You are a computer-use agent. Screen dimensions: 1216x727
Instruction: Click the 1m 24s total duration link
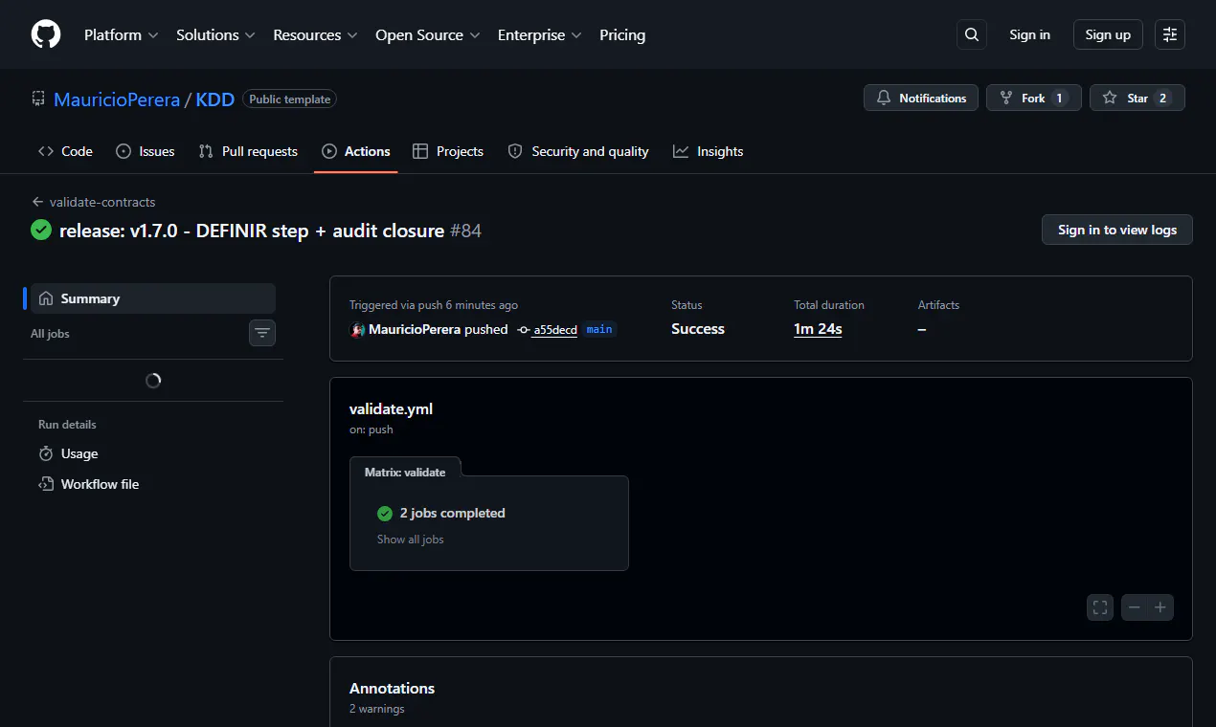[x=818, y=329]
